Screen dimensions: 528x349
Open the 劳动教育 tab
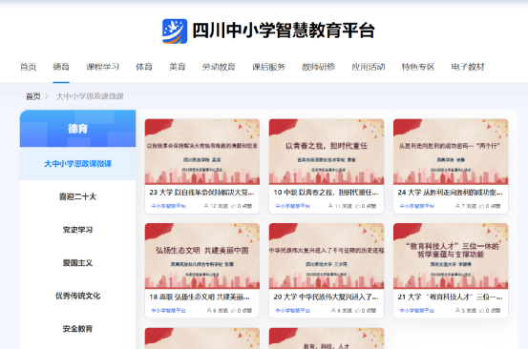point(219,67)
